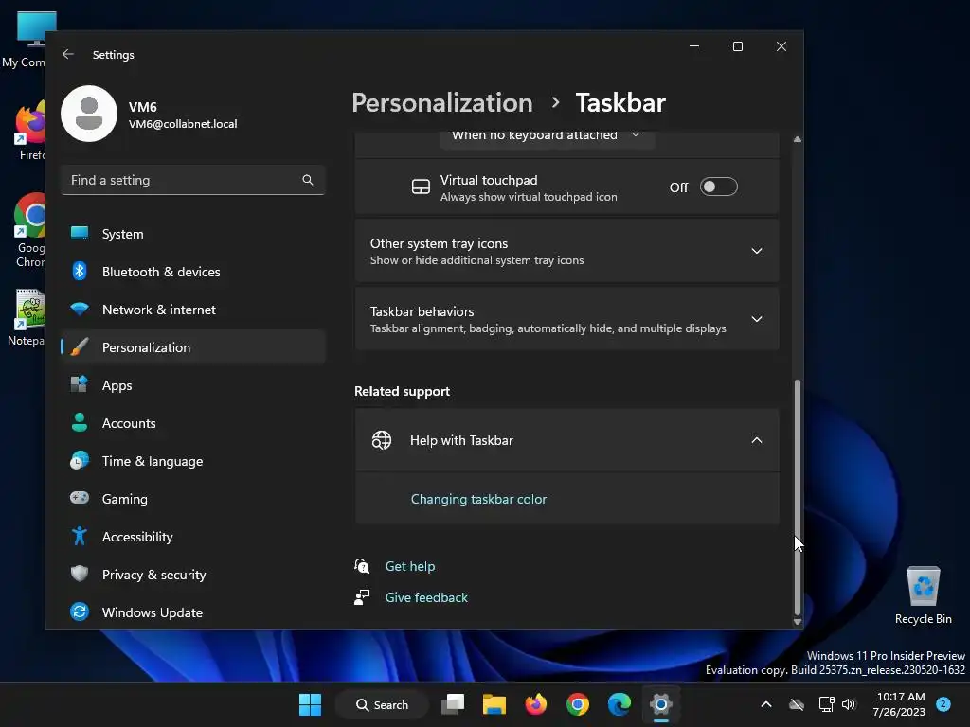Click the Get help link
The image size is (970, 727).
(x=410, y=566)
